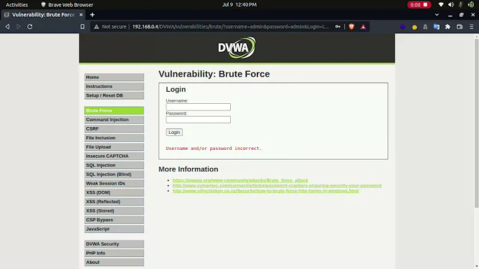
Task: Open the Instructions page
Action: coord(114,87)
